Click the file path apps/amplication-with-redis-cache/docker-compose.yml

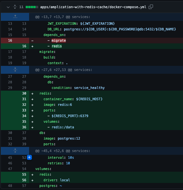click(x=93, y=7)
